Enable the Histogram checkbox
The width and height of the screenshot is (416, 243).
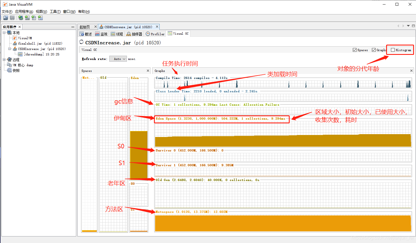(x=393, y=50)
